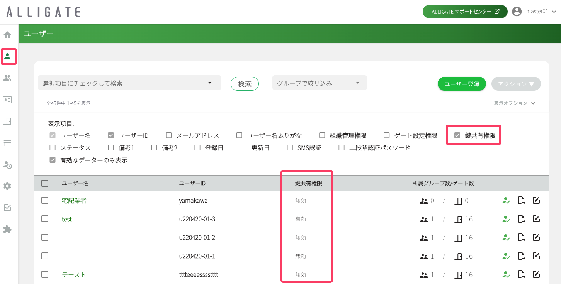Enable the ゲート設定権限 checkbox

coord(386,135)
